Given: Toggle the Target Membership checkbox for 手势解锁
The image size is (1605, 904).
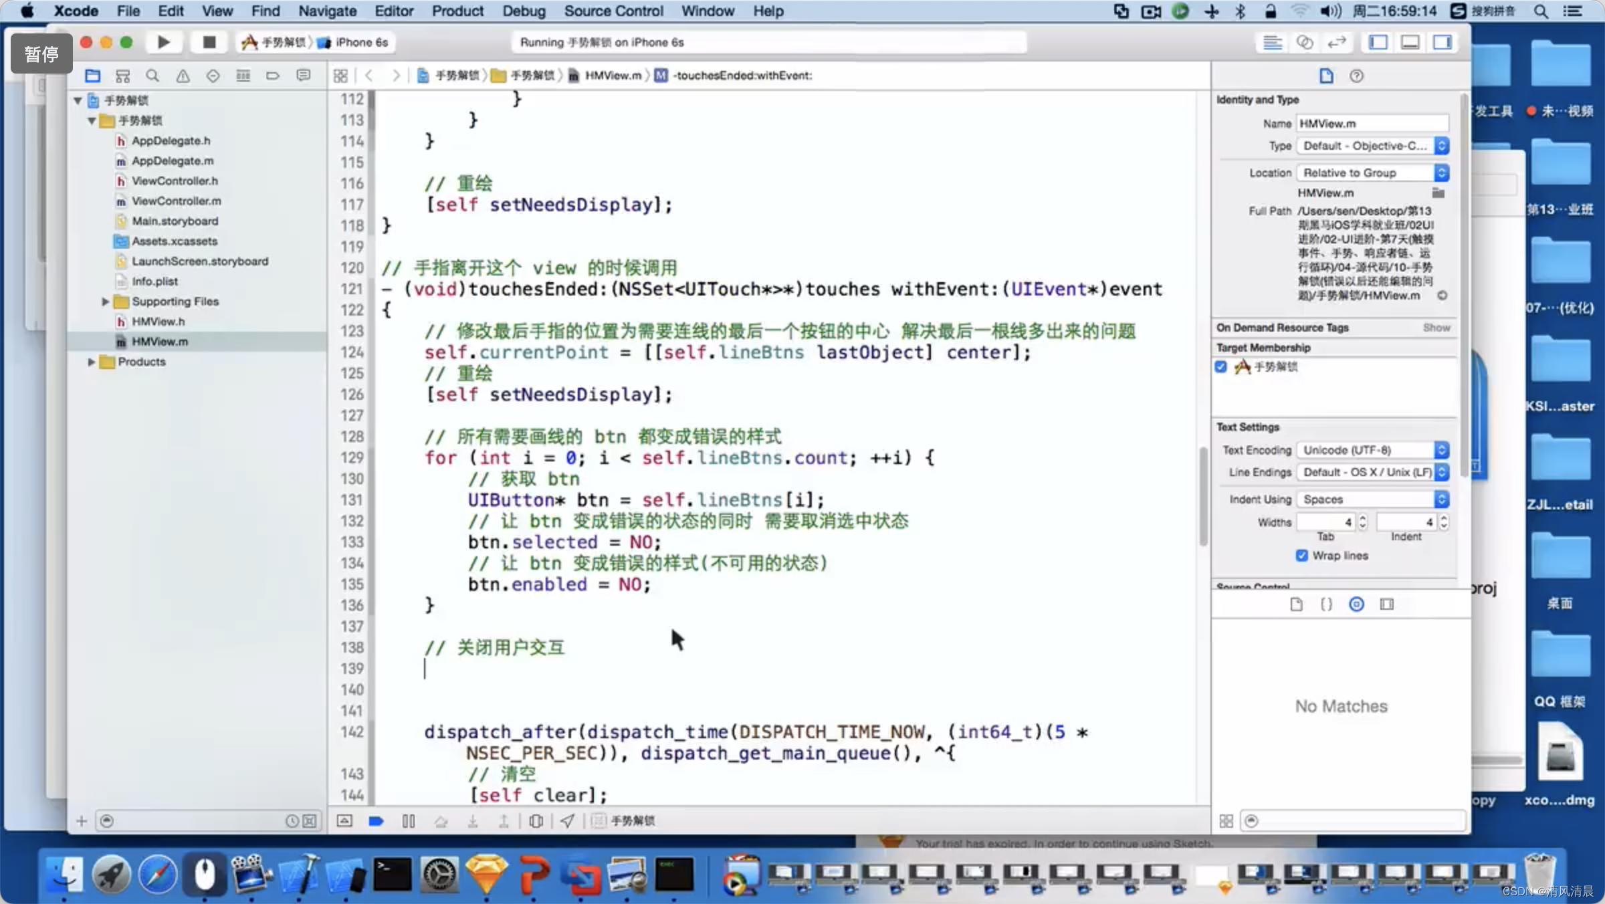Looking at the screenshot, I should pos(1220,366).
